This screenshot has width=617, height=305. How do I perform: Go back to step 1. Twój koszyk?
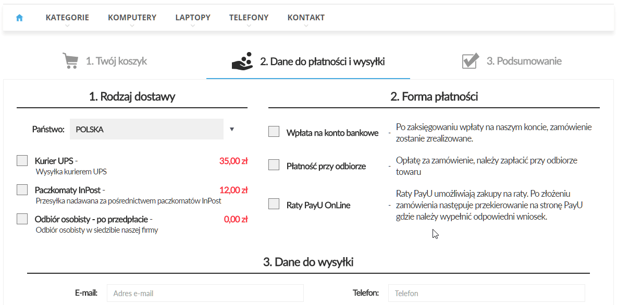coord(116,61)
